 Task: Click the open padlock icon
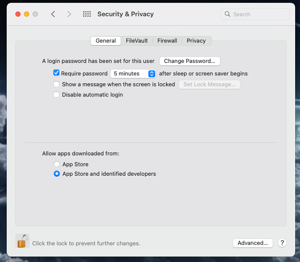coord(22,241)
